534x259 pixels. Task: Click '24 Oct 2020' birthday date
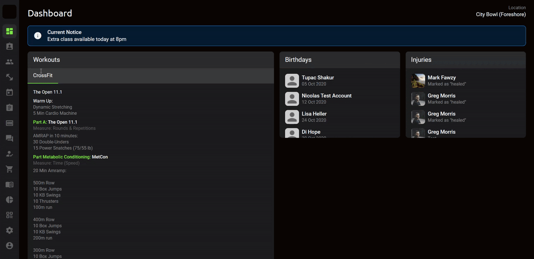pyautogui.click(x=314, y=120)
